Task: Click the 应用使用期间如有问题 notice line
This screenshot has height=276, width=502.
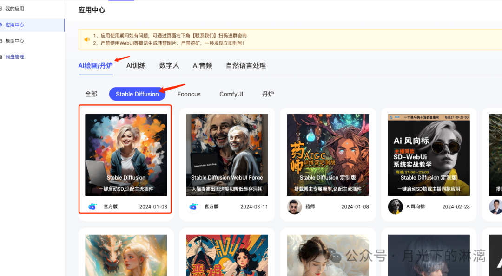Action: pyautogui.click(x=170, y=35)
